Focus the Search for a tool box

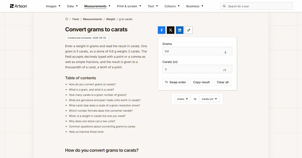pos(257,6)
